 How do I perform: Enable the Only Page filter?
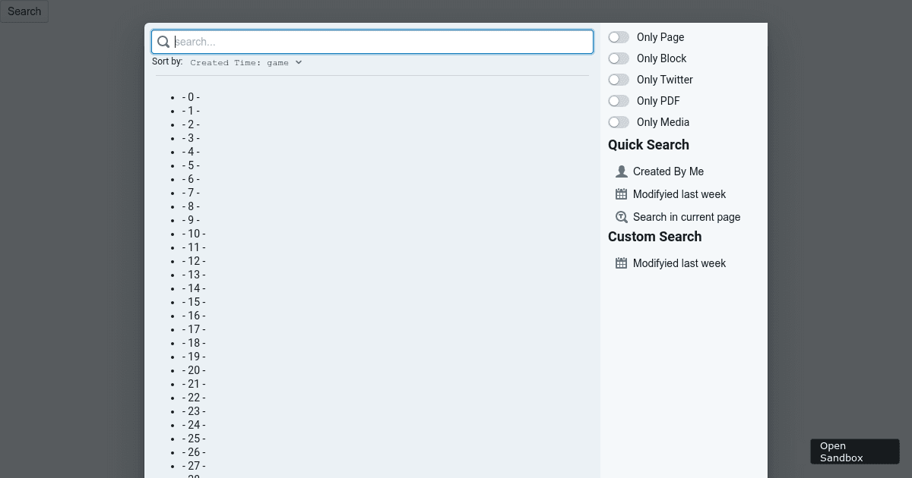[x=619, y=36]
